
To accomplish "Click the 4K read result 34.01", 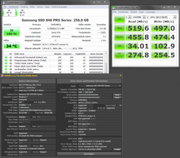I will (138, 46).
